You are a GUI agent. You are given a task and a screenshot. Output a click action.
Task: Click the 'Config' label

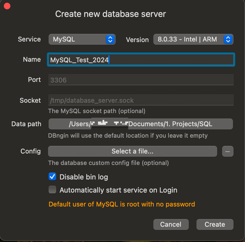pos(31,151)
